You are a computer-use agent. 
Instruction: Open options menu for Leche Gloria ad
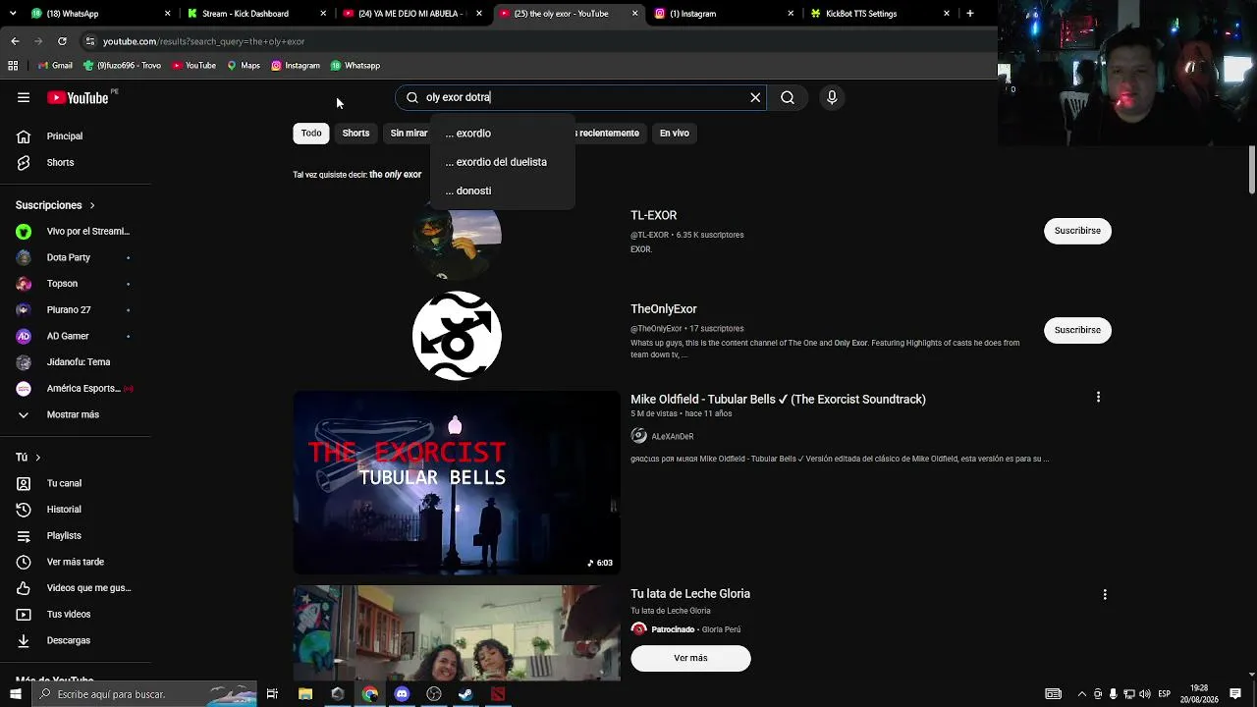pos(1105,595)
